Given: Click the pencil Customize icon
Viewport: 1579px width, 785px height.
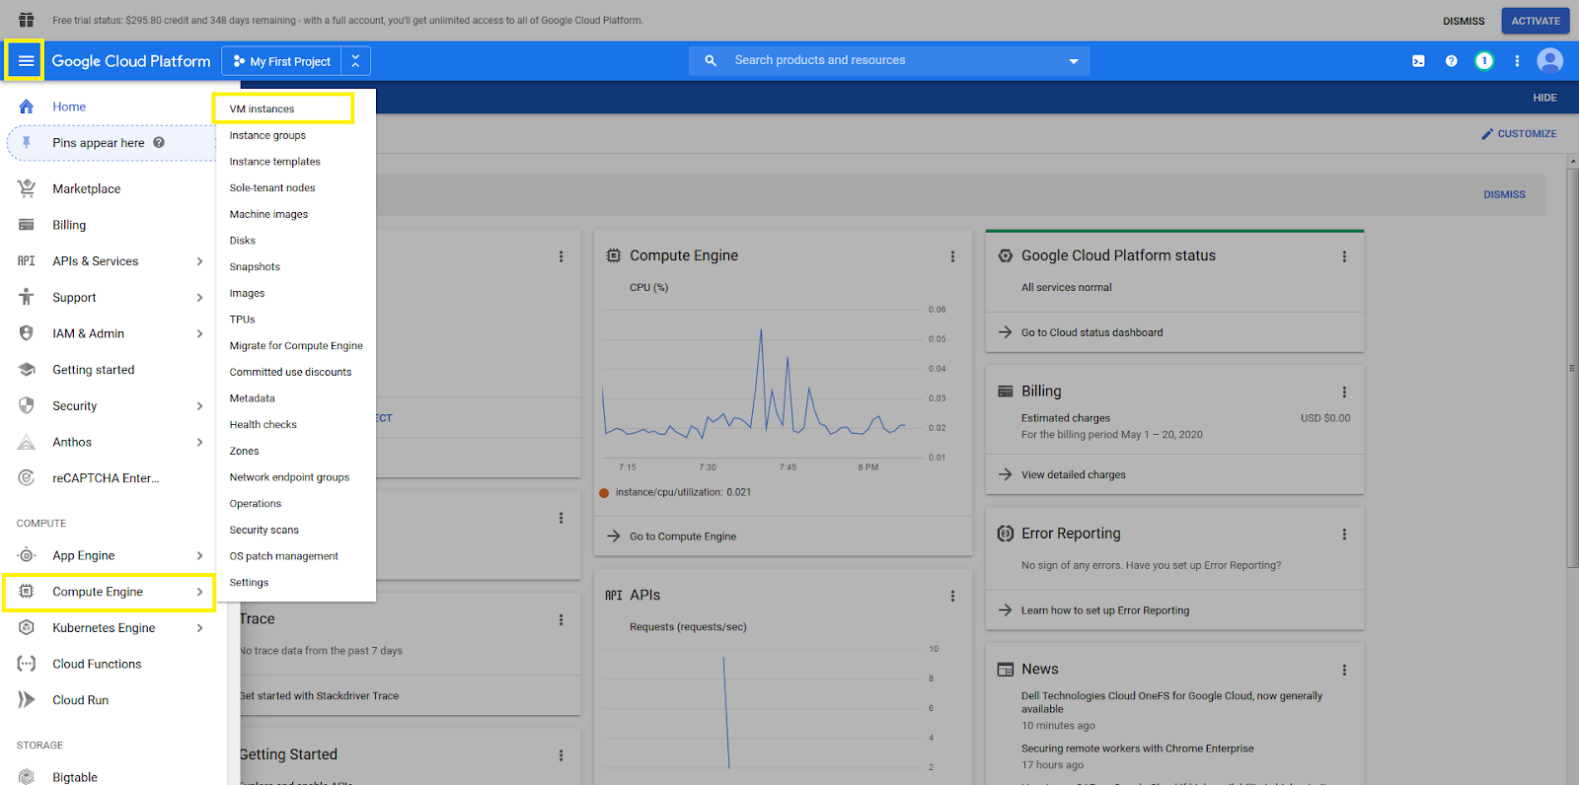Looking at the screenshot, I should tap(1487, 134).
